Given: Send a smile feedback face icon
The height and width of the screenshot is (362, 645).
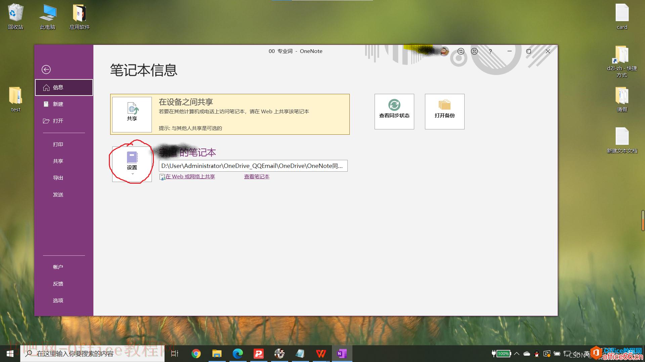Looking at the screenshot, I should [x=461, y=51].
